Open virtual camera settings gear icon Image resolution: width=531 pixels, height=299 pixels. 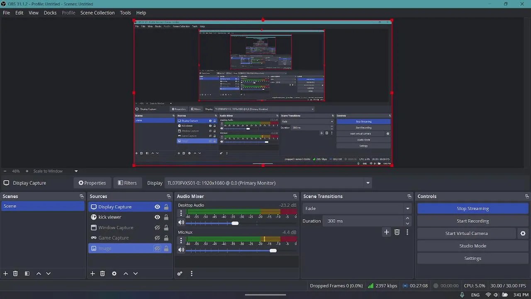[523, 233]
